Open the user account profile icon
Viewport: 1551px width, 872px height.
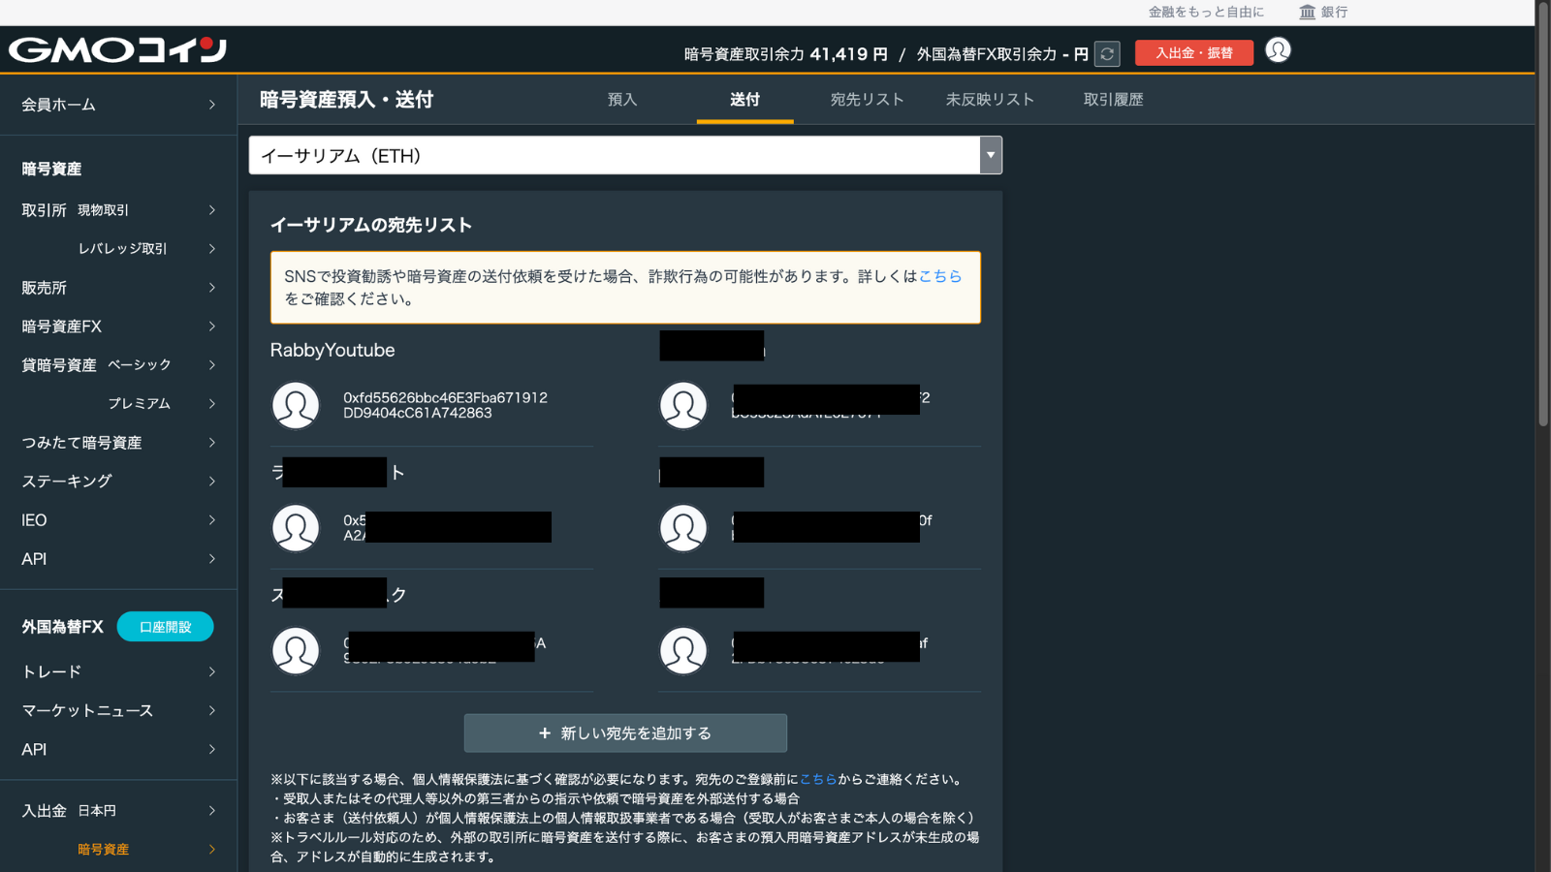pyautogui.click(x=1278, y=50)
